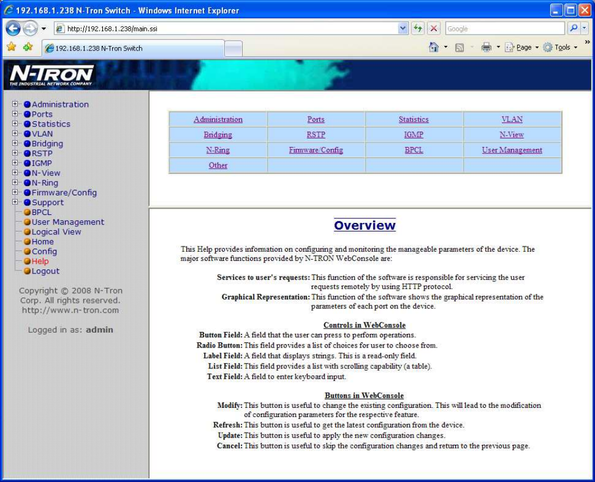Expand the Firmware/Config tree node
Image resolution: width=595 pixels, height=482 pixels.
point(15,192)
